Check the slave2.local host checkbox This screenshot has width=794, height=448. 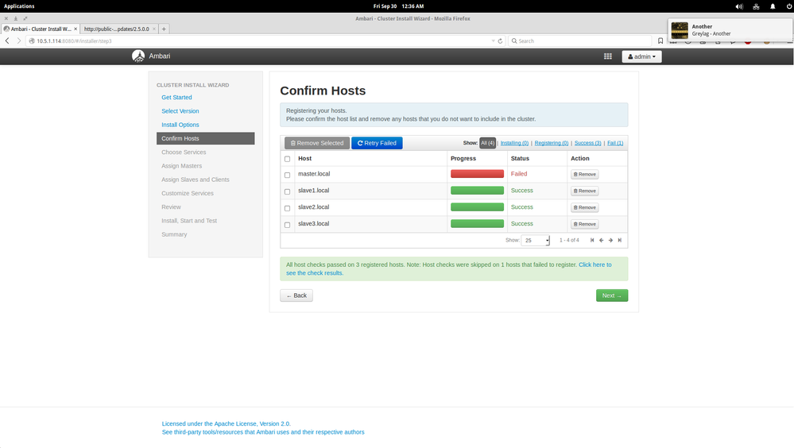(x=287, y=209)
